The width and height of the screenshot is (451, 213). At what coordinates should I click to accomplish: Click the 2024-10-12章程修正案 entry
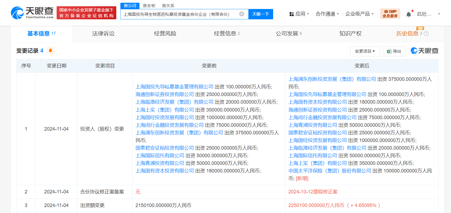313,192
